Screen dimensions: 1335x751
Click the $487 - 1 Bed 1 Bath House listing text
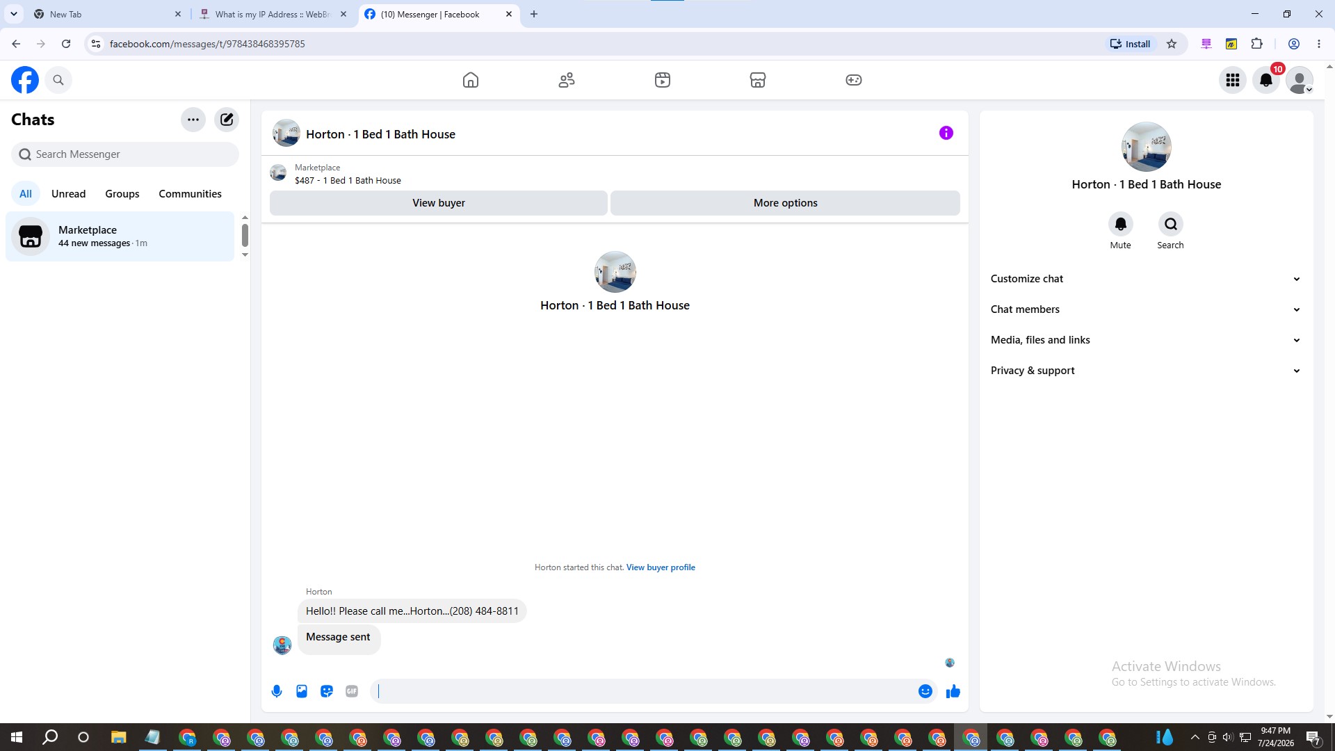(348, 181)
